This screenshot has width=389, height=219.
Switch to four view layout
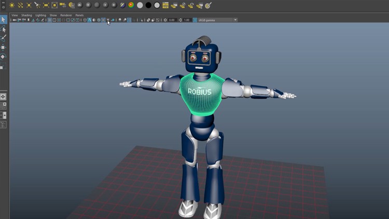pos(3,106)
